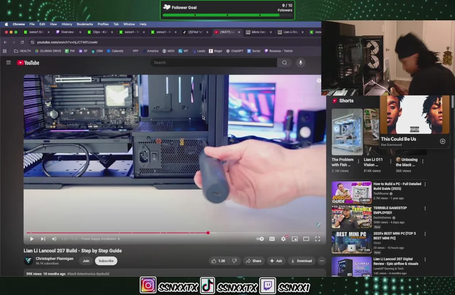Reload the Chrome page
The height and width of the screenshot is (295, 455).
pyautogui.click(x=22, y=42)
